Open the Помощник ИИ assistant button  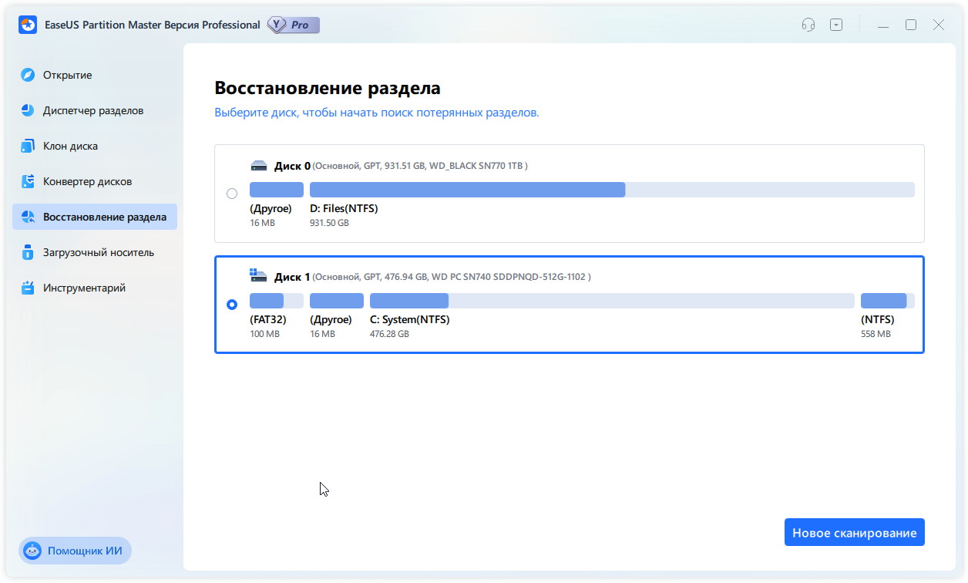(x=75, y=551)
